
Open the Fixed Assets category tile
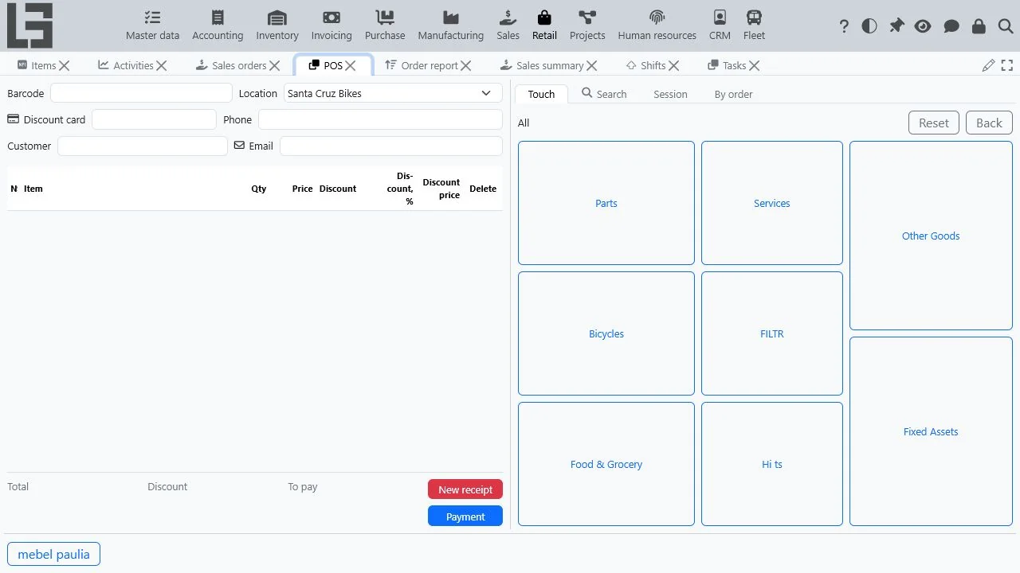(x=931, y=431)
